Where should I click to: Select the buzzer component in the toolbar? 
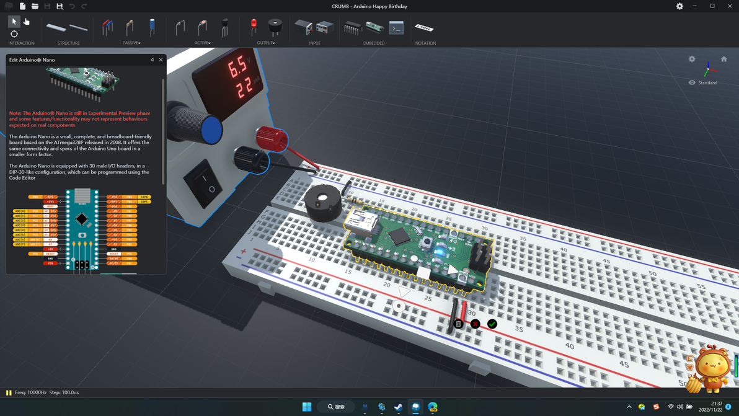pos(275,27)
